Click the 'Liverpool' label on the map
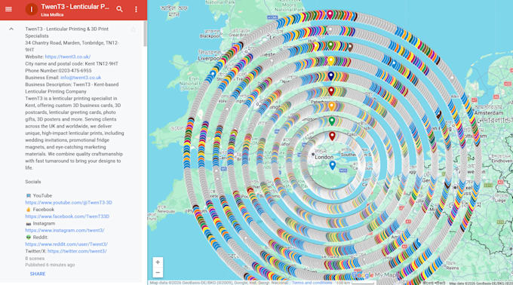This screenshot has width=513, height=285. [x=209, y=59]
